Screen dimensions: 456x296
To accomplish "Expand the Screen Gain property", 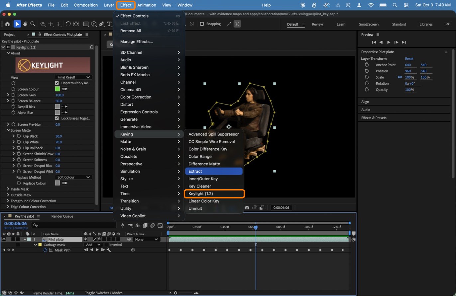I will pyautogui.click(x=8, y=95).
